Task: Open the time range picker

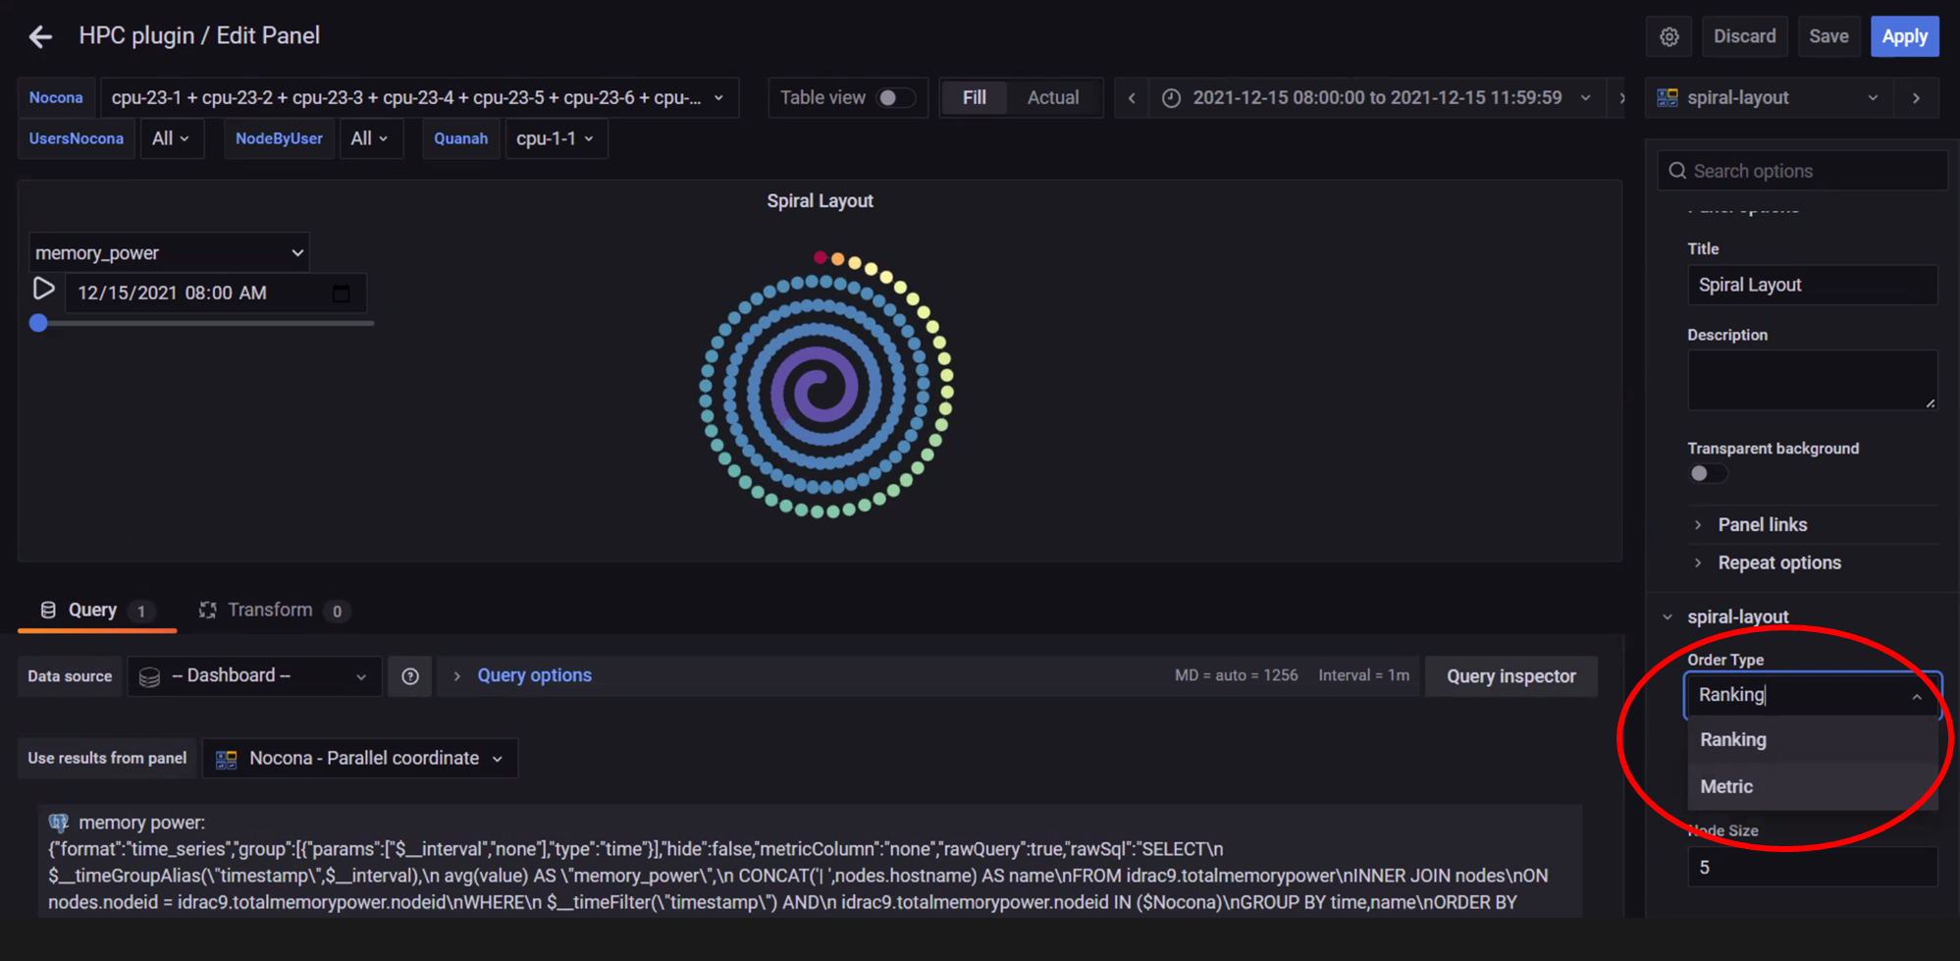Action: point(1376,98)
